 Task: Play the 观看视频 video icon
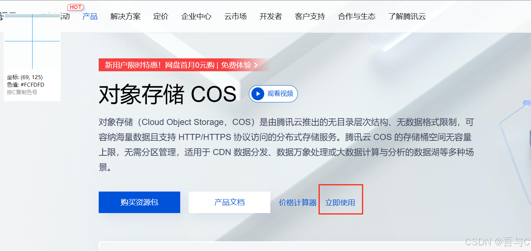click(x=258, y=94)
